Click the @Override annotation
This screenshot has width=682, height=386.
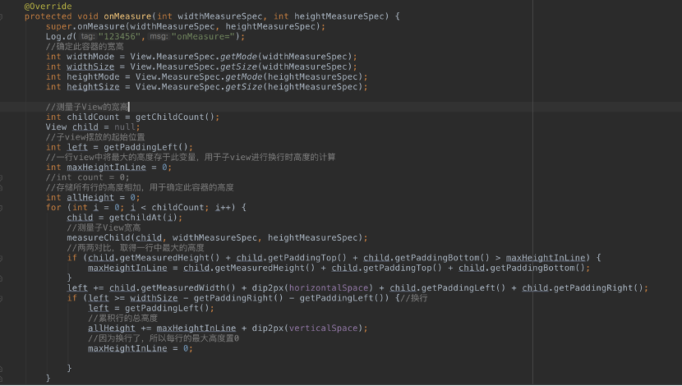[48, 6]
